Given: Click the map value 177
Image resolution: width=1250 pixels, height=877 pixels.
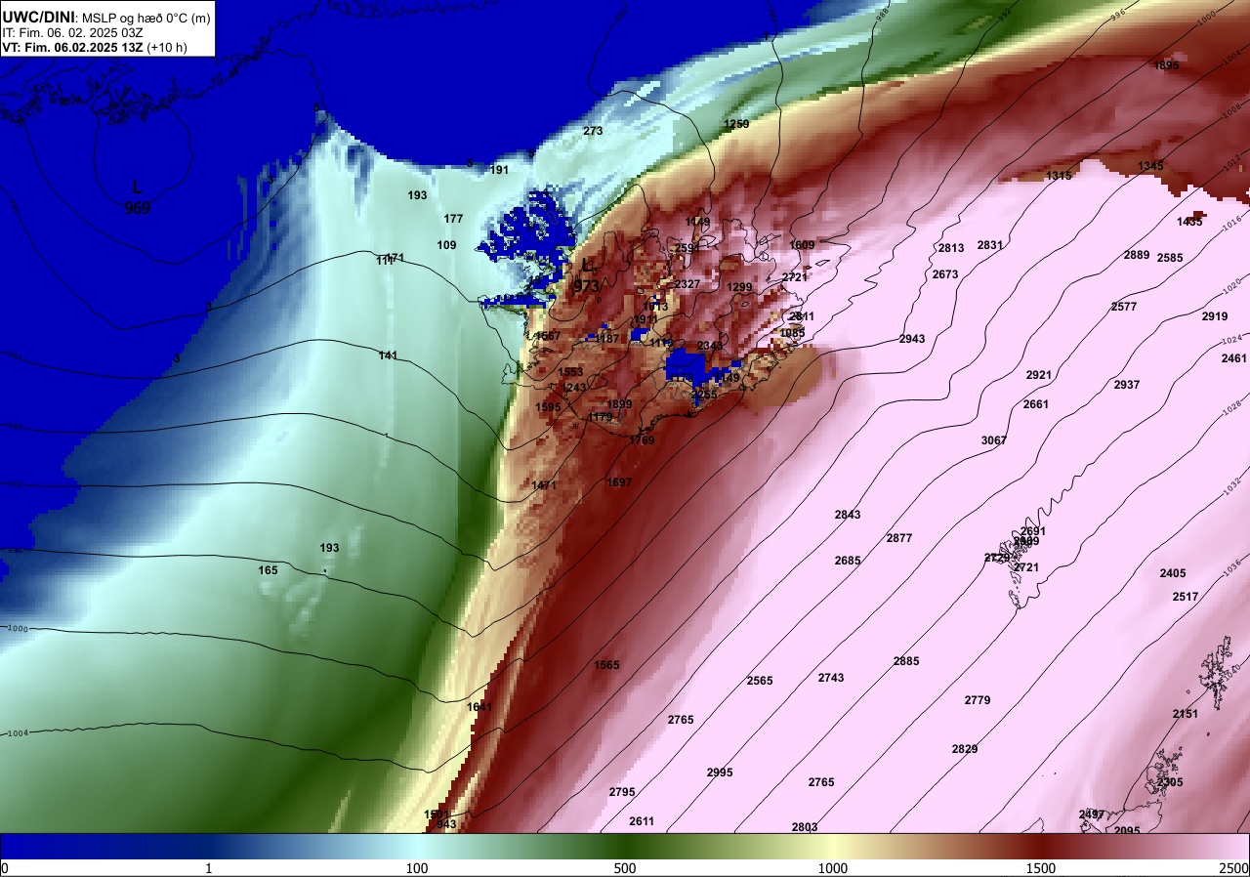Looking at the screenshot, I should coord(453,219).
